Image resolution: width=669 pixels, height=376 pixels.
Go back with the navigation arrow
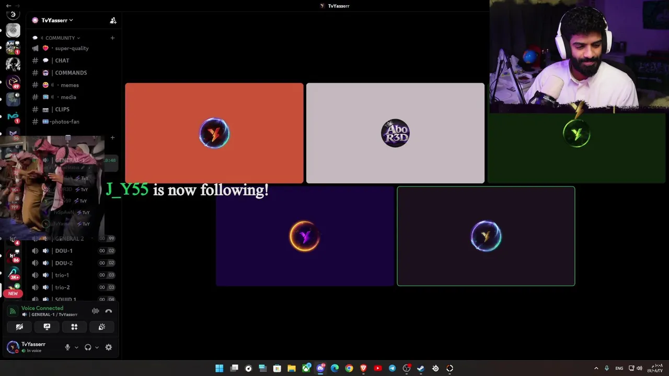(8, 5)
